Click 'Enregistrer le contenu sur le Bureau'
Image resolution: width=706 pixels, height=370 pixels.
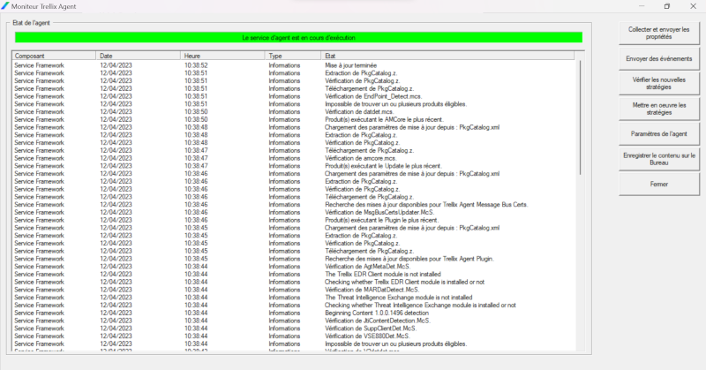coord(658,159)
